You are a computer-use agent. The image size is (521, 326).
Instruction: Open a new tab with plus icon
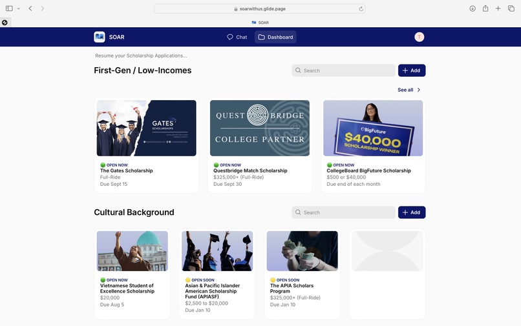click(498, 8)
